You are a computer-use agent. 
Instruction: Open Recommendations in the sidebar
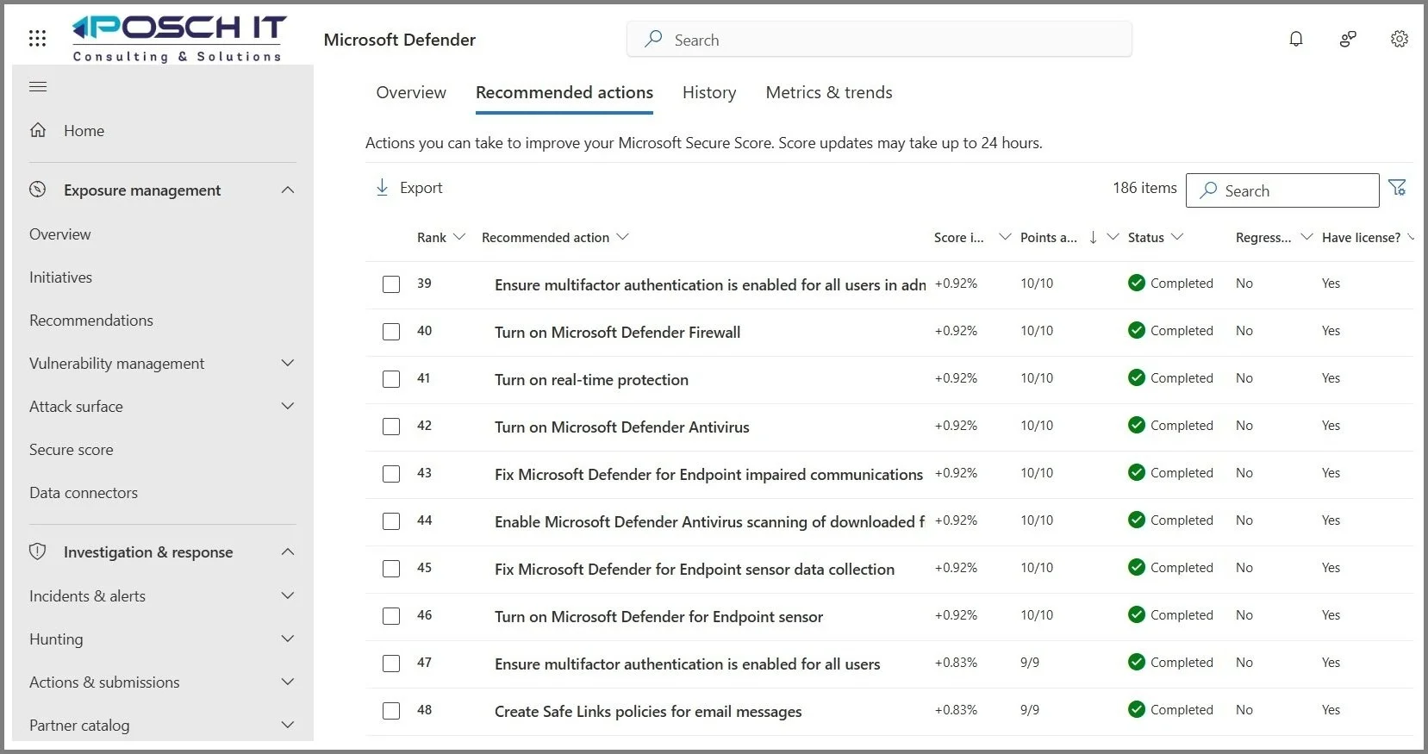pyautogui.click(x=91, y=320)
